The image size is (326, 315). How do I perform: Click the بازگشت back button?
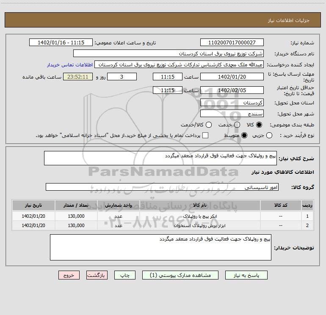[x=97, y=275]
